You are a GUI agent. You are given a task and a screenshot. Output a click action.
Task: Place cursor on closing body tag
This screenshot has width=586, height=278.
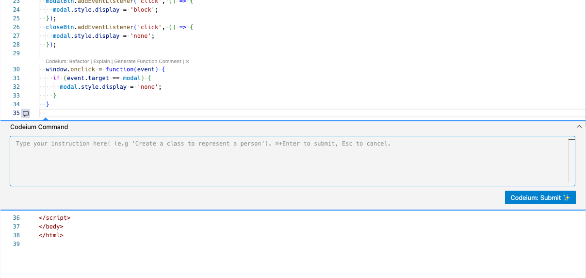tap(51, 227)
